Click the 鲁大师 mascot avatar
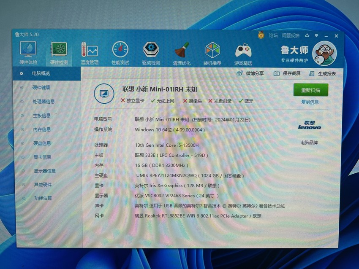Screen dimensions: 359x269 tap(324, 54)
